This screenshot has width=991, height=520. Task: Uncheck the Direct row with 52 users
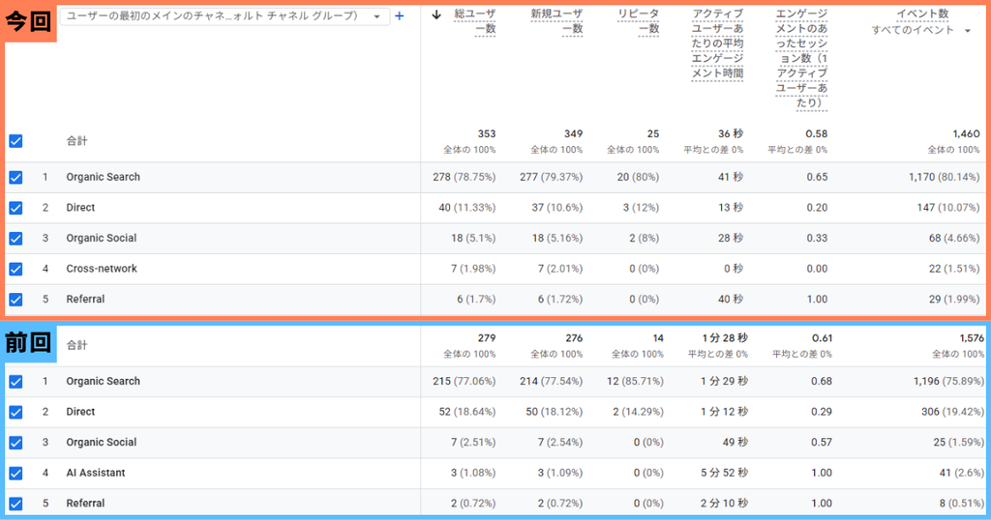[x=15, y=412]
